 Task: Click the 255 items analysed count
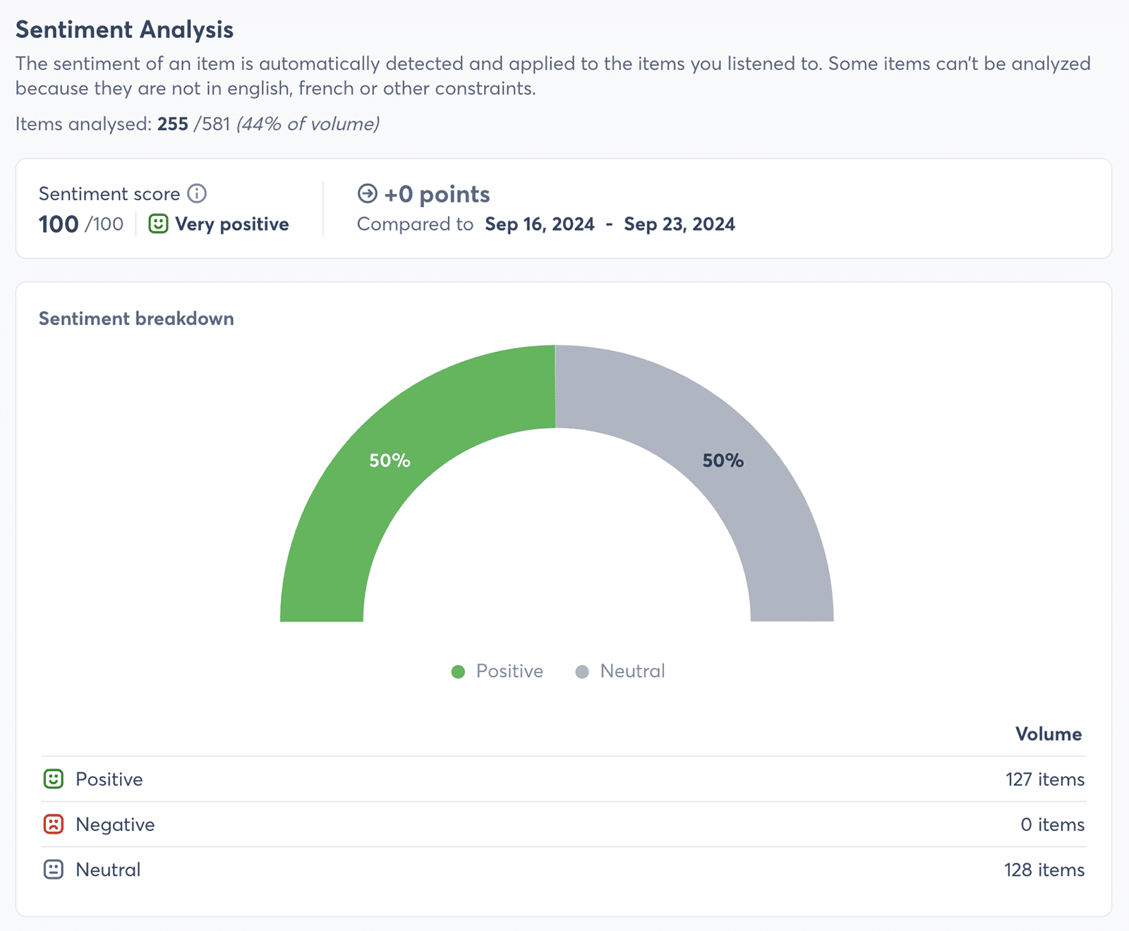(173, 124)
